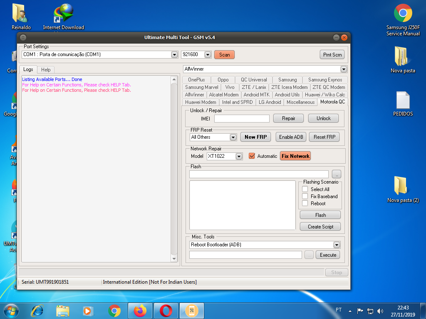Open the Windows Start menu
This screenshot has height=319, width=426.
(x=11, y=311)
